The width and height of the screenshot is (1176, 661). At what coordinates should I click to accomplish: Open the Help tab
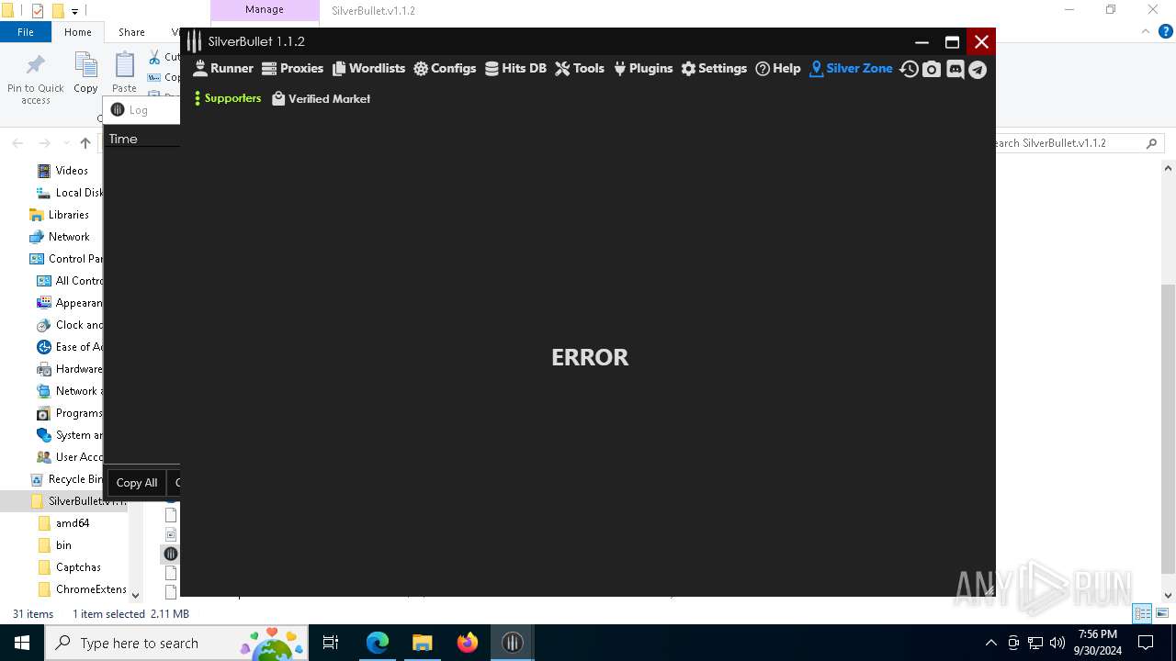(x=778, y=68)
